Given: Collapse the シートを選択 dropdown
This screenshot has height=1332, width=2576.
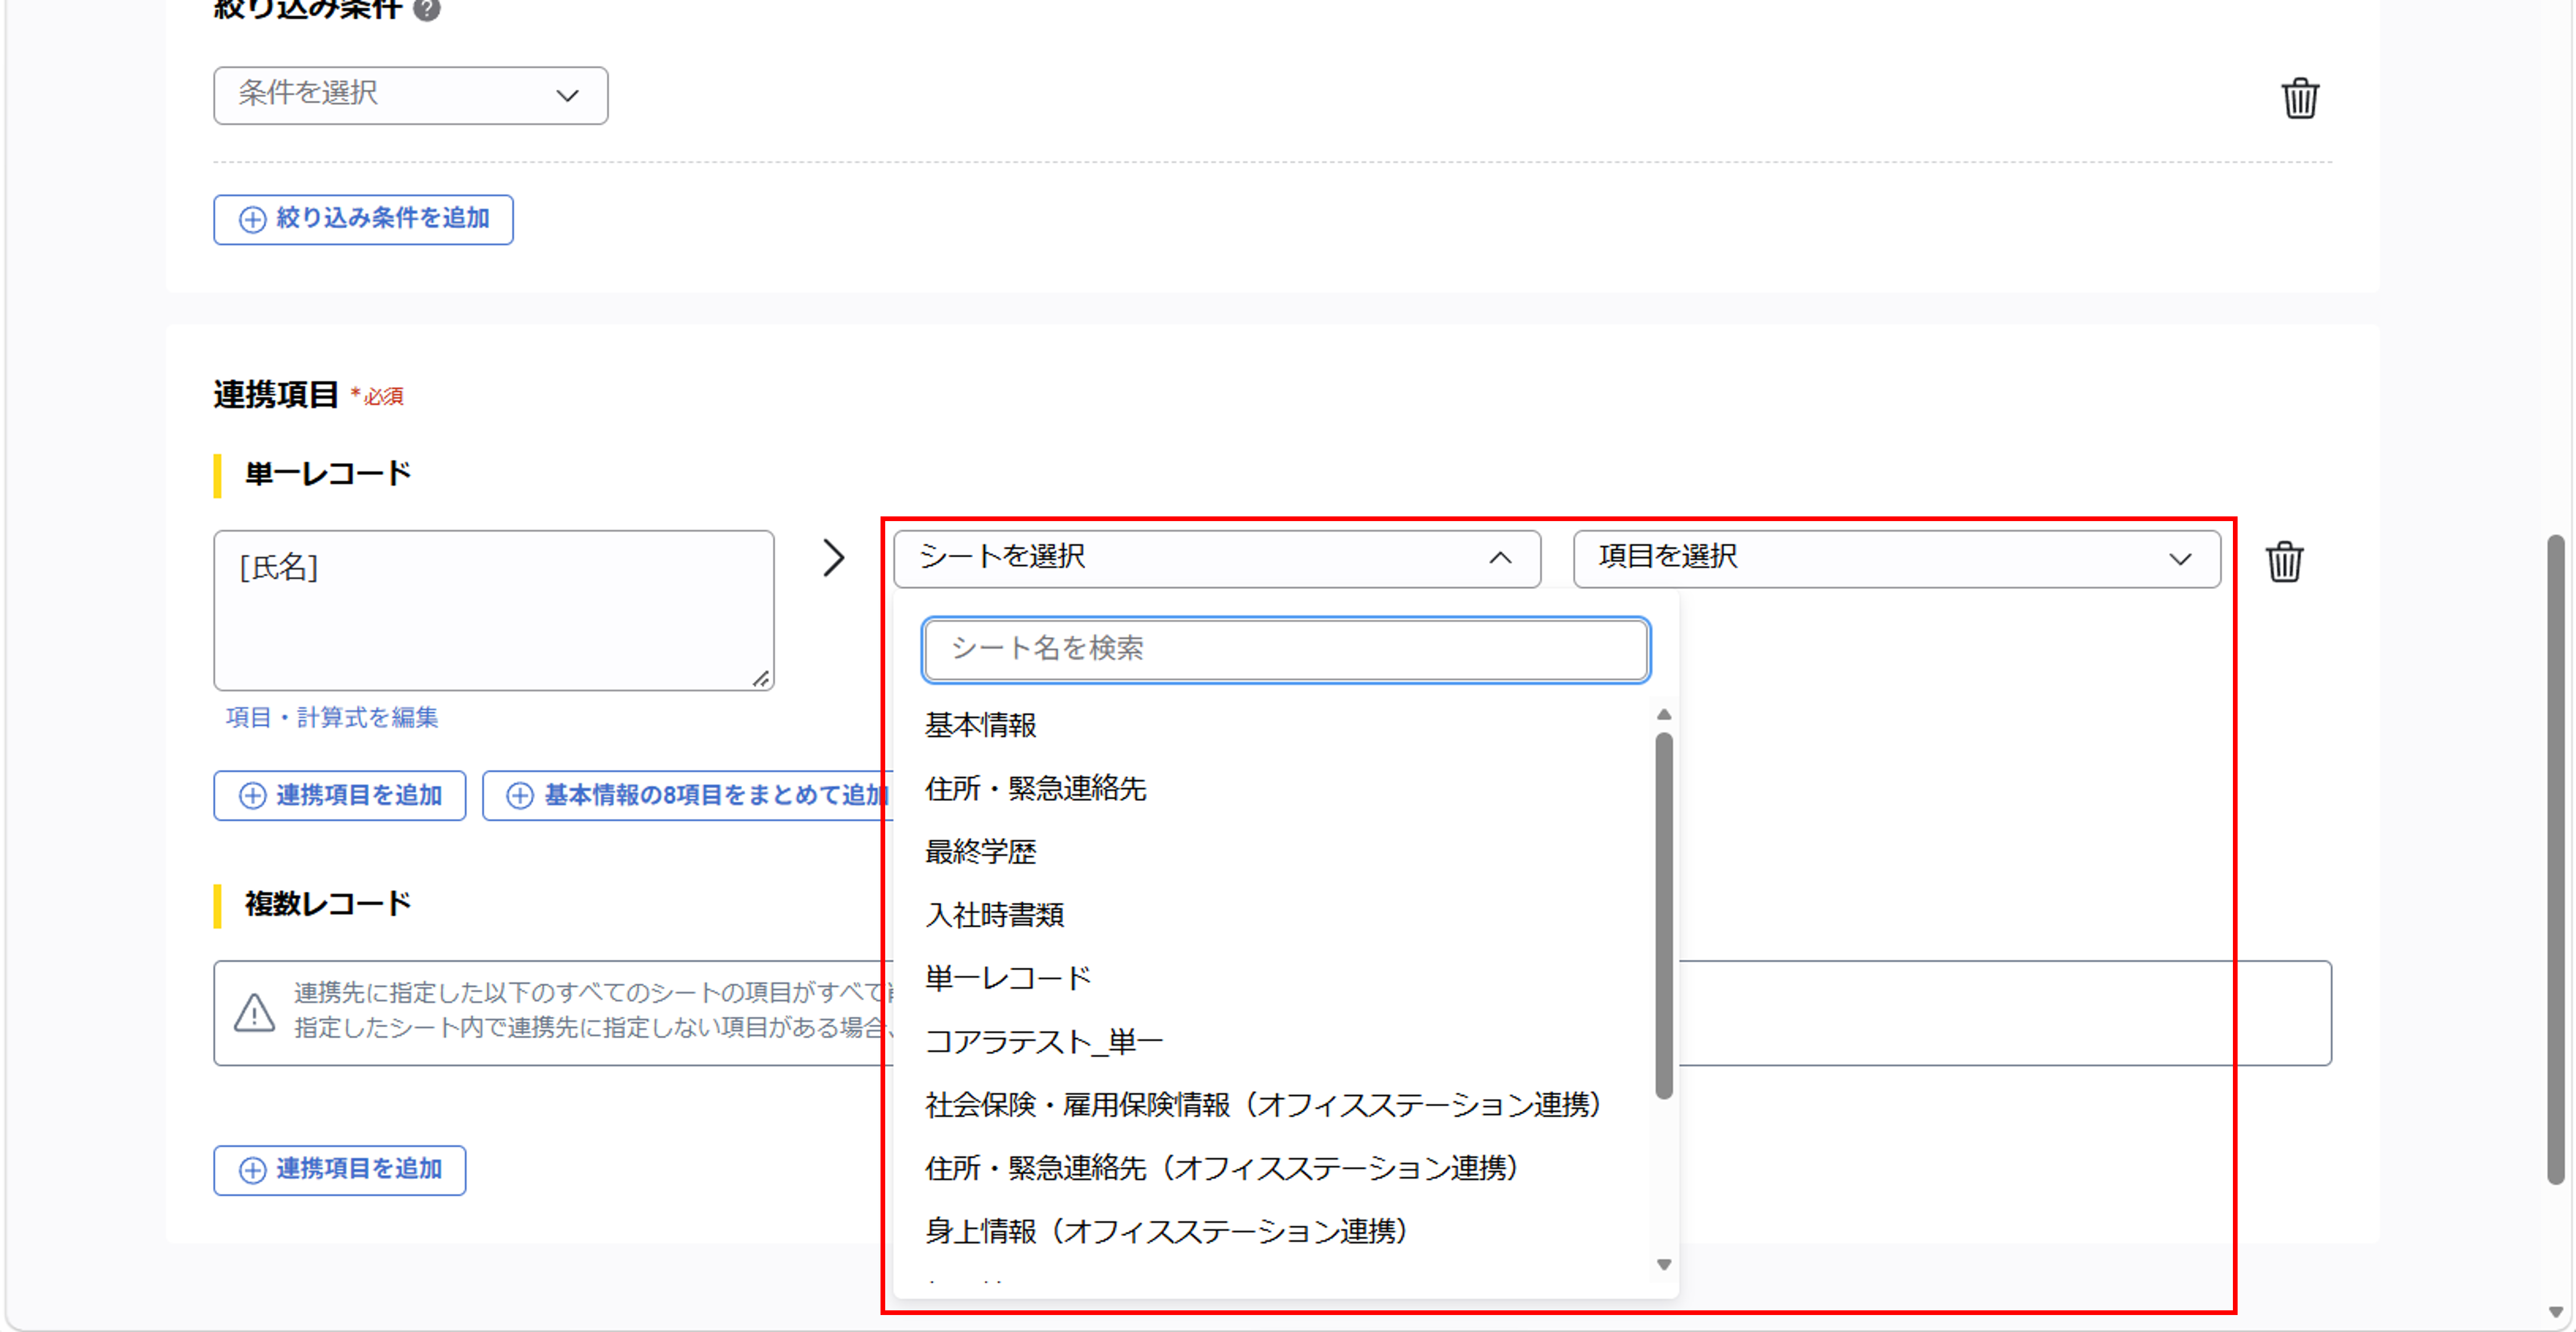Looking at the screenshot, I should (1216, 558).
